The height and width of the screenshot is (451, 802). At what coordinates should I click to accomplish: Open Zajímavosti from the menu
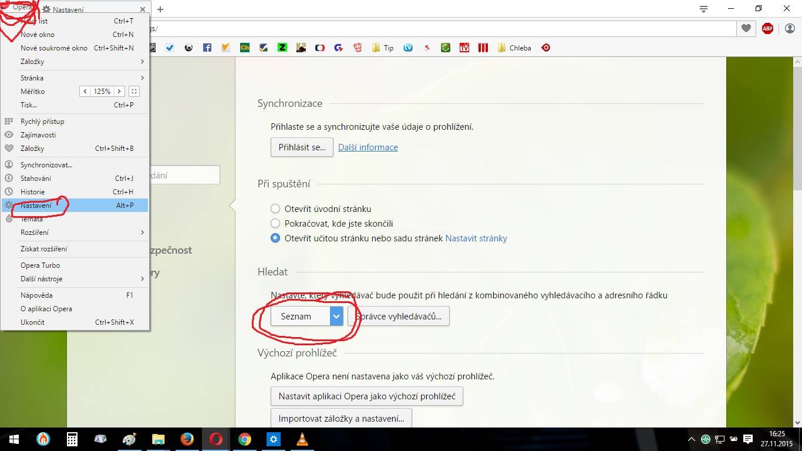[x=75, y=135]
